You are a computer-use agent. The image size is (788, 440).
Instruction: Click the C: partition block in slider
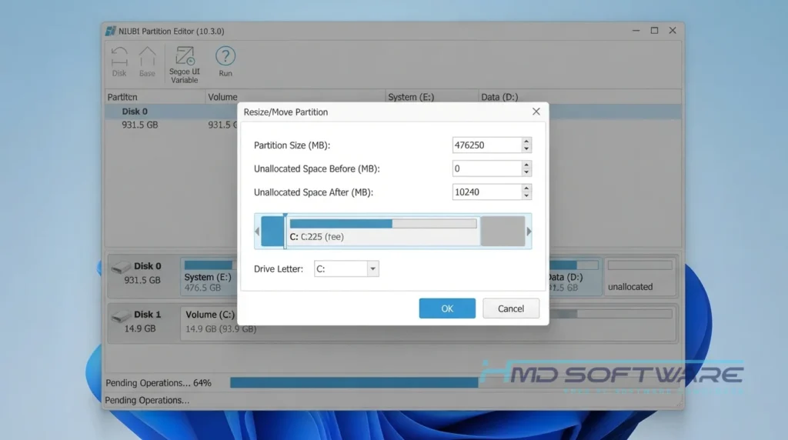pyautogui.click(x=383, y=232)
